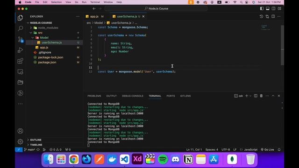Go back in editor navigation history

click(x=94, y=8)
